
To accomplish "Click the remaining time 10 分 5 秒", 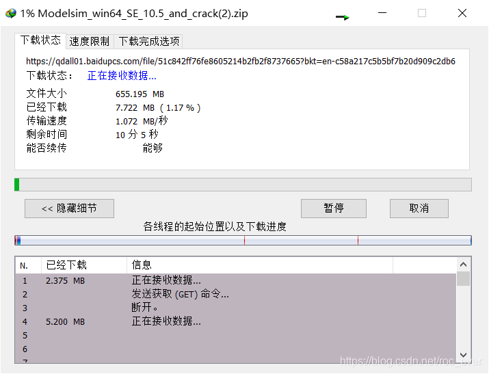I will [137, 135].
